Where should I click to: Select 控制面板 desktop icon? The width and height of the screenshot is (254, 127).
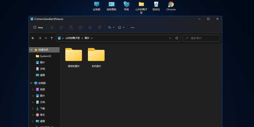pyautogui.click(x=111, y=6)
